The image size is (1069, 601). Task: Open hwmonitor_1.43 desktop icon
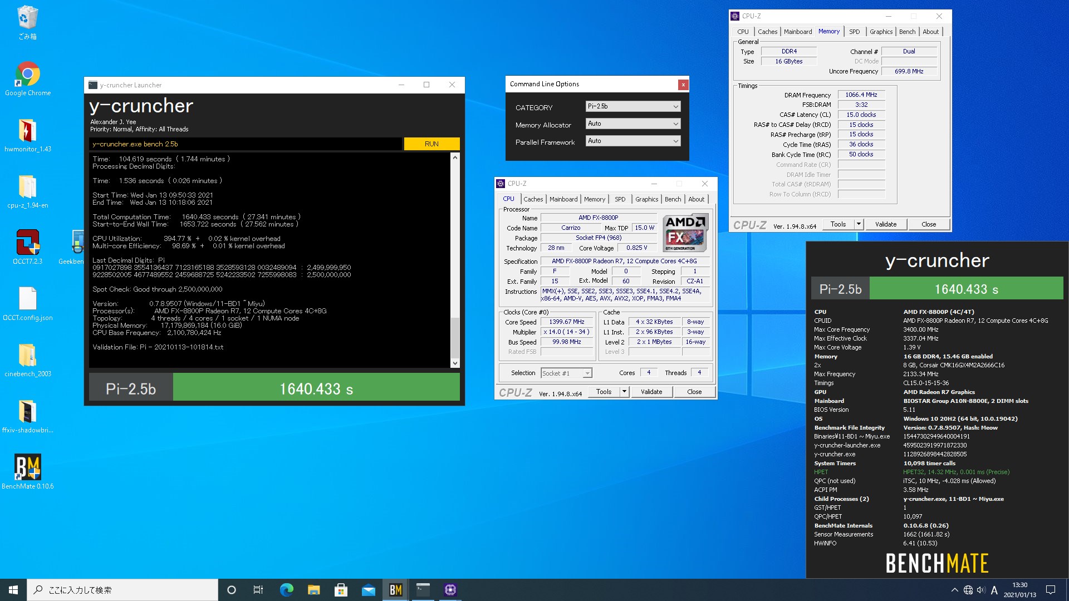(27, 135)
